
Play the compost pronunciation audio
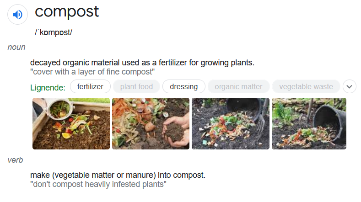pos(17,15)
